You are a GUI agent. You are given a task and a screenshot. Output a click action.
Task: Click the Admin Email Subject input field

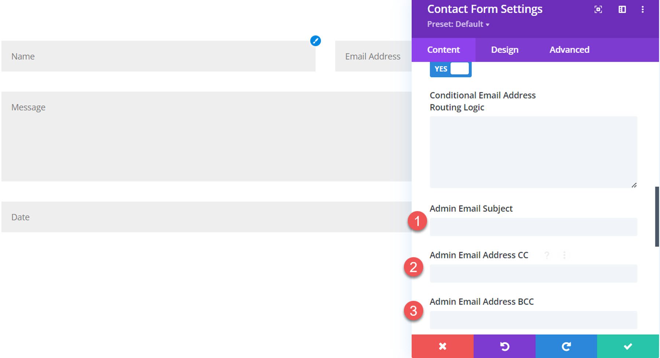click(533, 227)
